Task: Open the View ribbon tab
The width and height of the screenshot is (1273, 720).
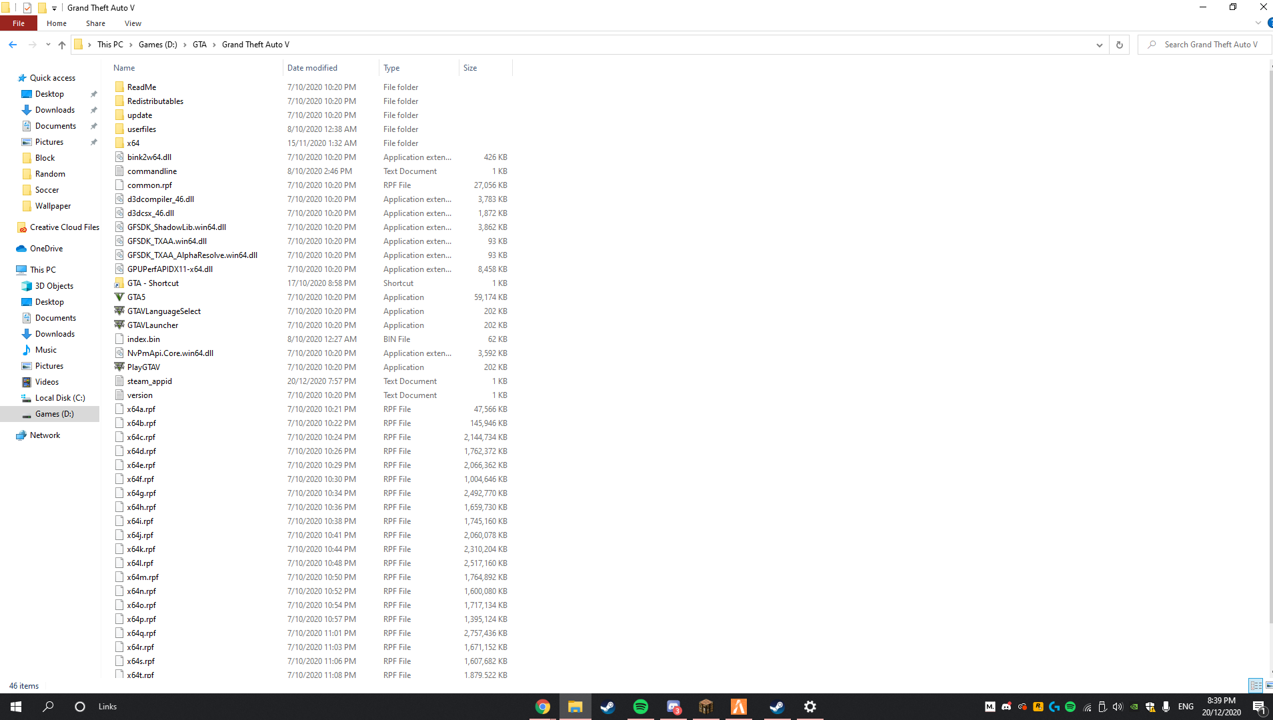Action: [133, 23]
